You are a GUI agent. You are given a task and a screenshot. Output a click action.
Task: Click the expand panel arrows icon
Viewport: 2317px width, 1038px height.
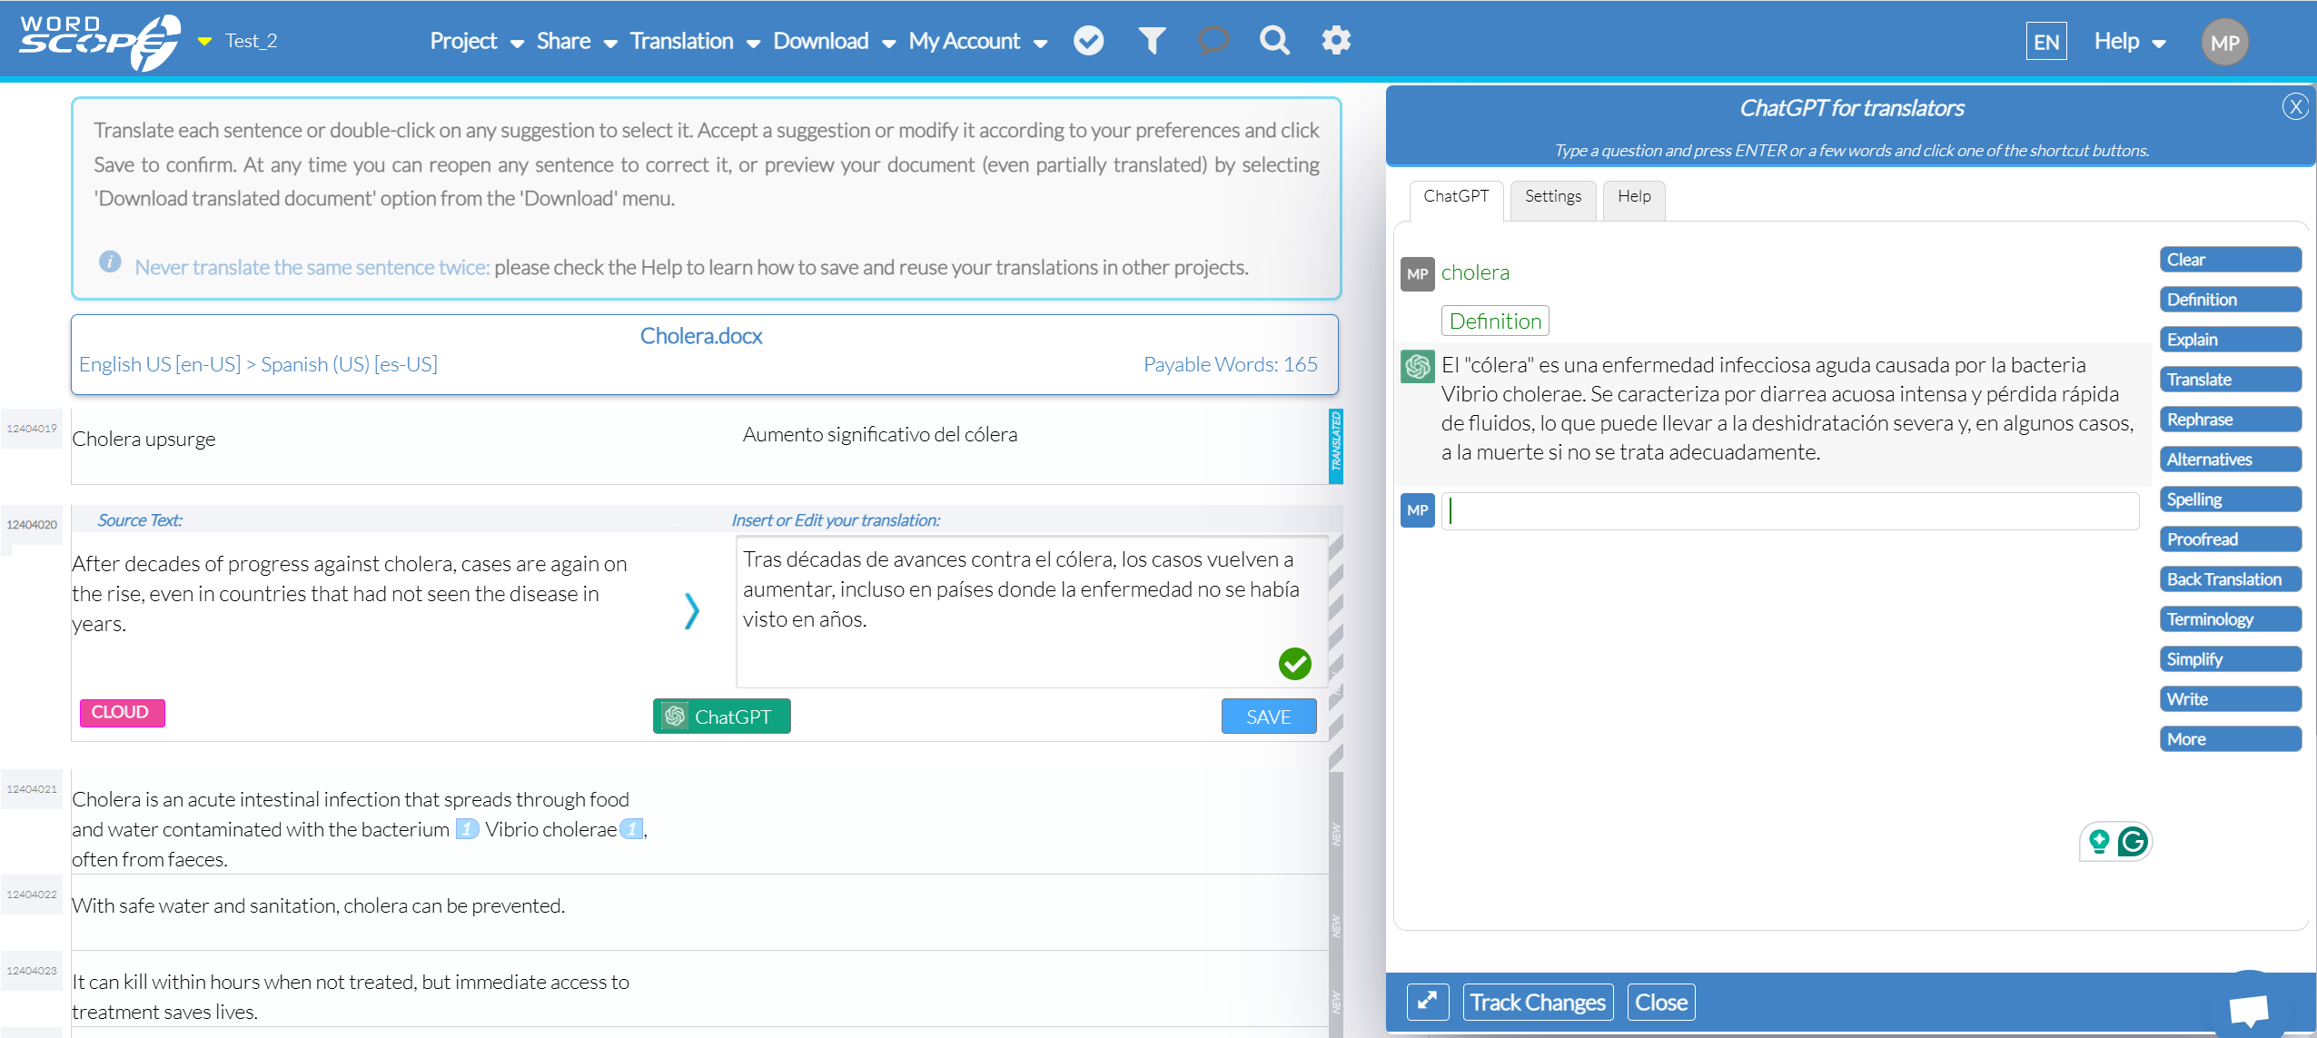coord(1427,1002)
